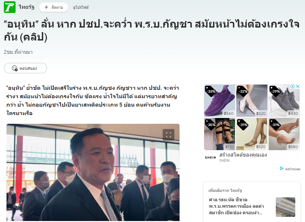
Task: Select the beige wedge sandals priced ฿520
Action: point(252,134)
